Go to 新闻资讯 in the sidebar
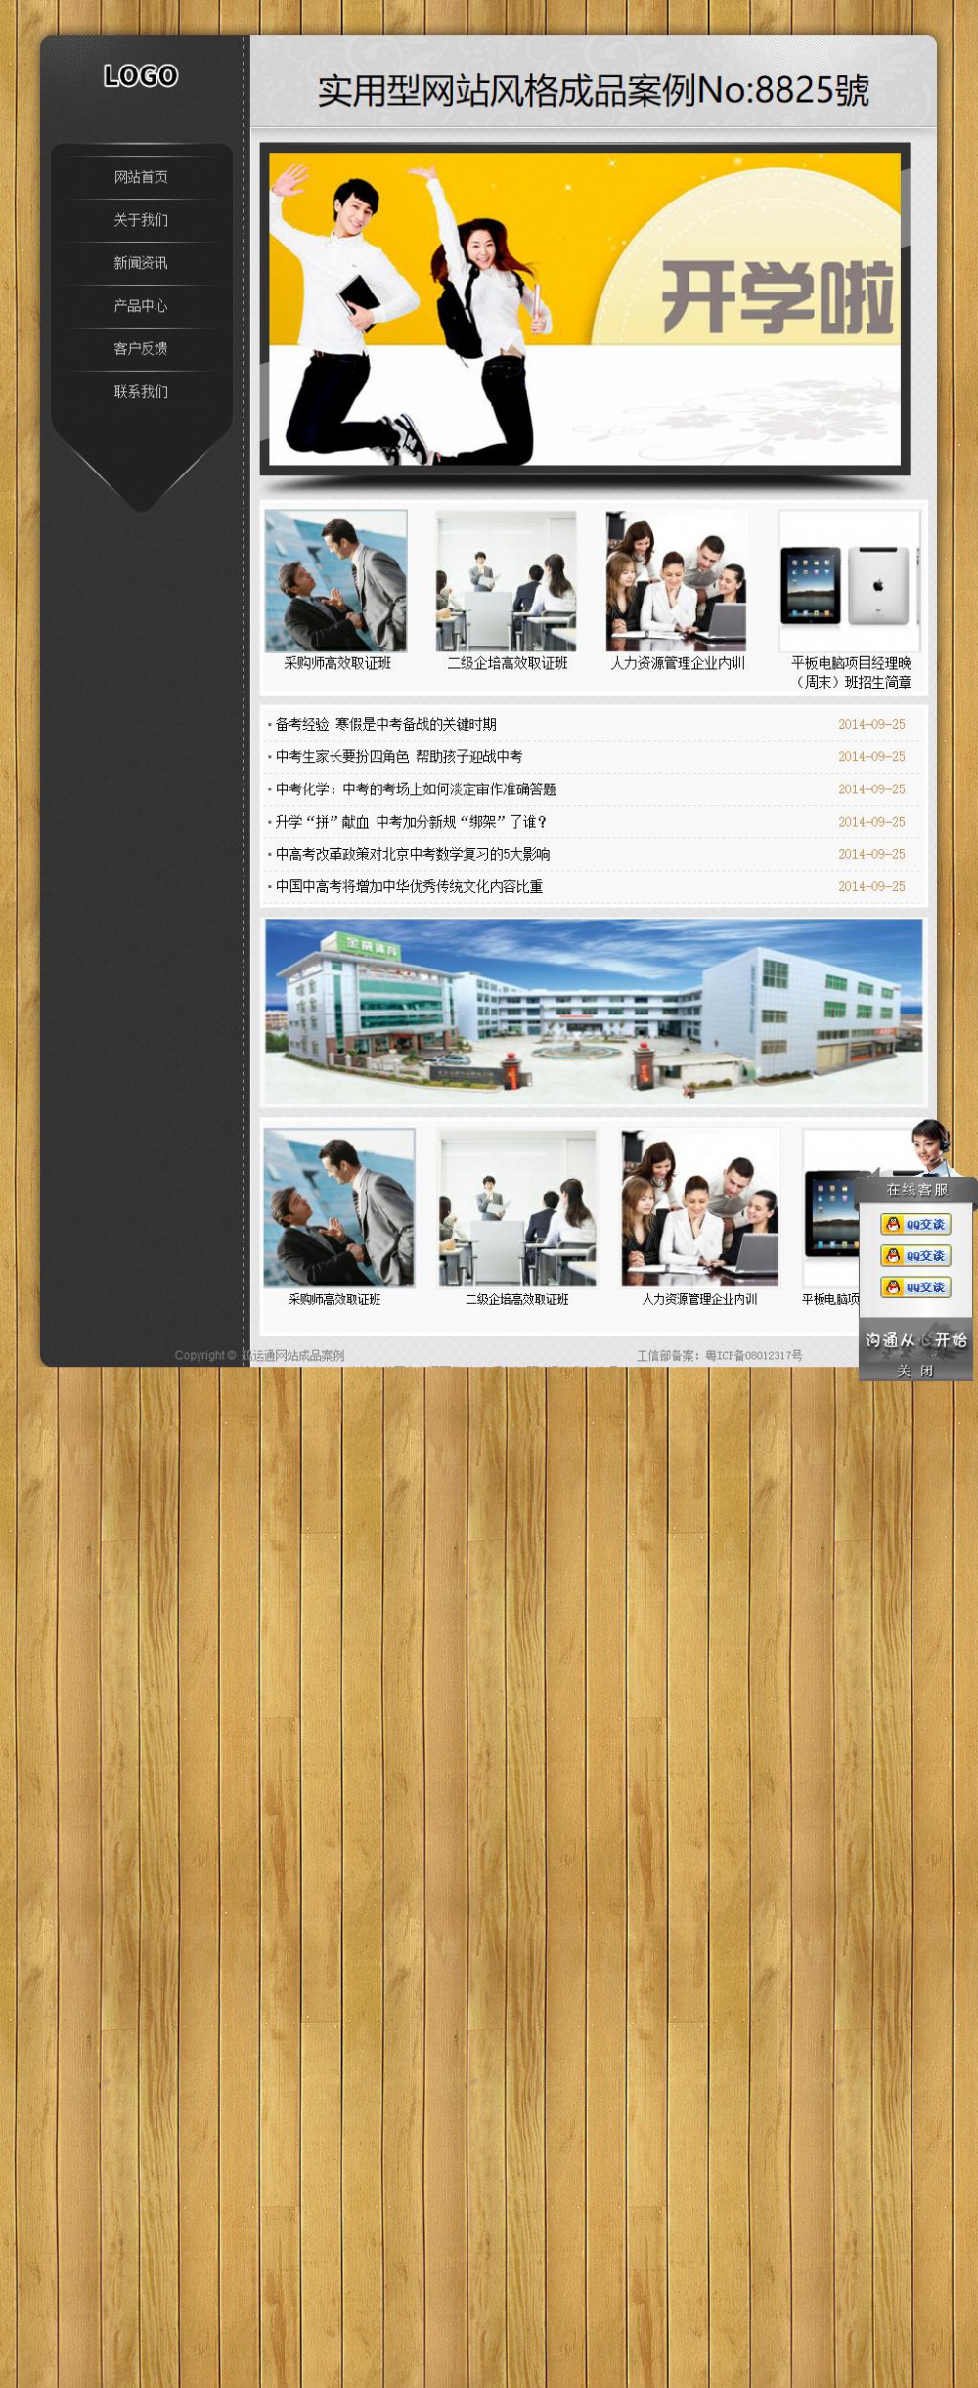This screenshot has width=978, height=2388. click(x=141, y=263)
